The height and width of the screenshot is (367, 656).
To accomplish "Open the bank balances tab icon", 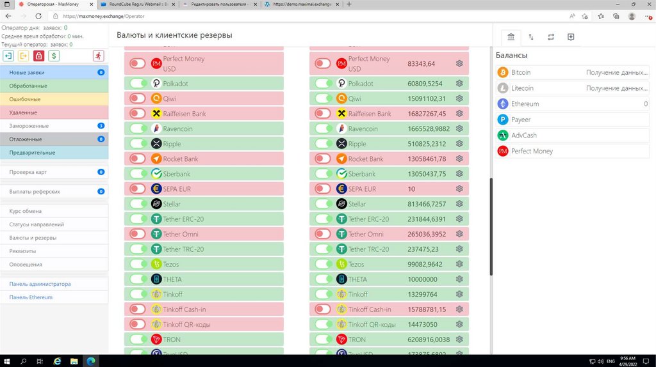I will [511, 37].
